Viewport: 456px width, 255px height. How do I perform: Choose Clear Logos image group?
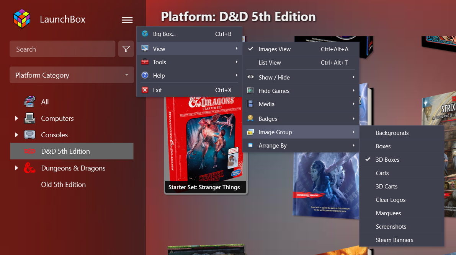402,200
